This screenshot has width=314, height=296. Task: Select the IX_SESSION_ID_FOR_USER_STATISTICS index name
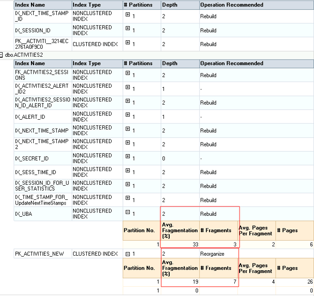42,186
